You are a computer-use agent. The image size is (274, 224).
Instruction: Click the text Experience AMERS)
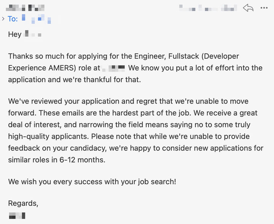(42, 68)
